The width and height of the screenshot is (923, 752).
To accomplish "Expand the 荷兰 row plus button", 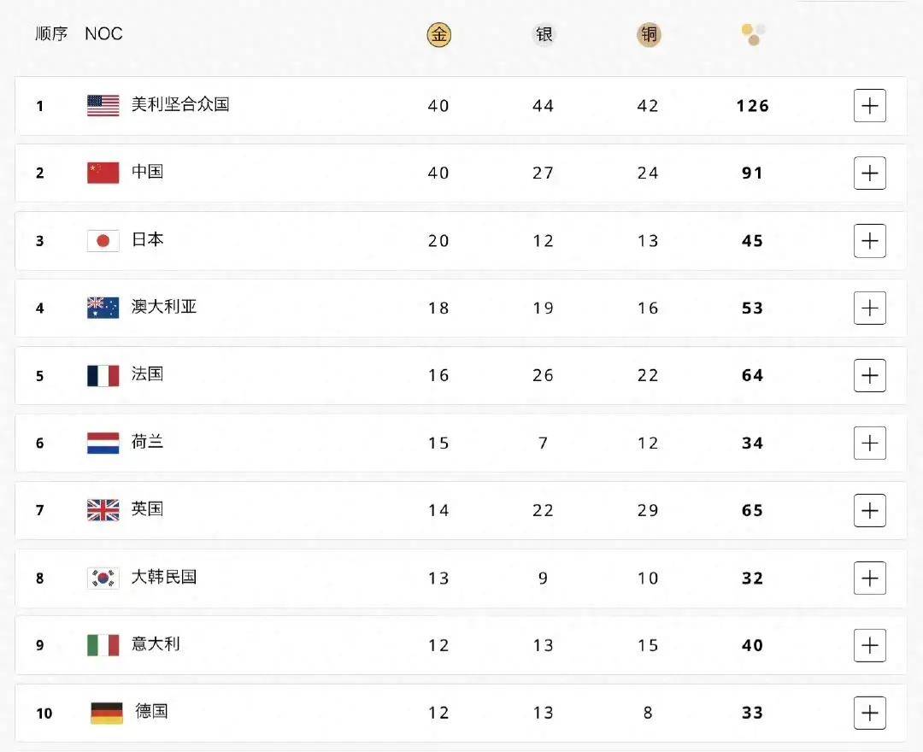I will 869,443.
